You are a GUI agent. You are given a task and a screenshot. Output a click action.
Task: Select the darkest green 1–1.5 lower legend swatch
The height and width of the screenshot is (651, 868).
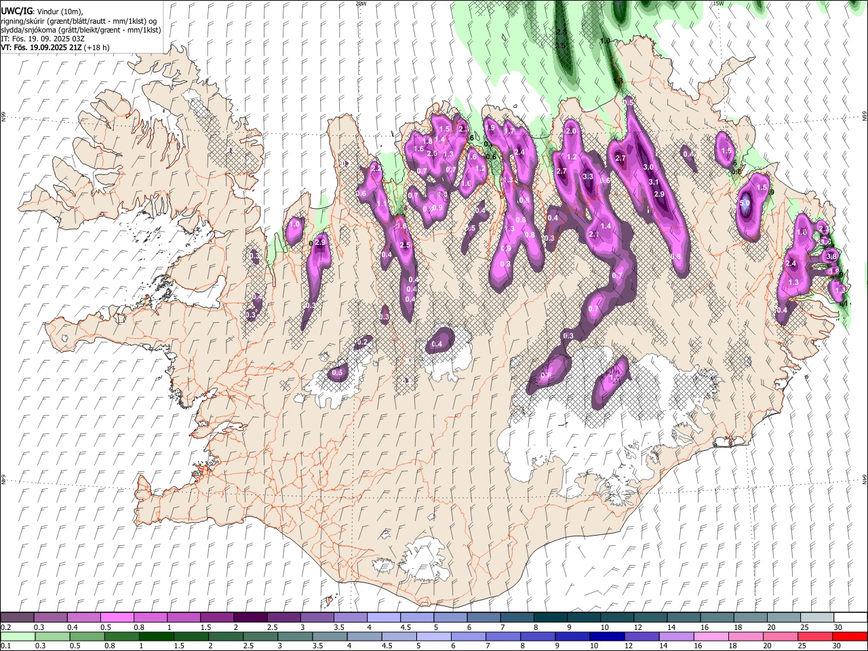coord(157,636)
